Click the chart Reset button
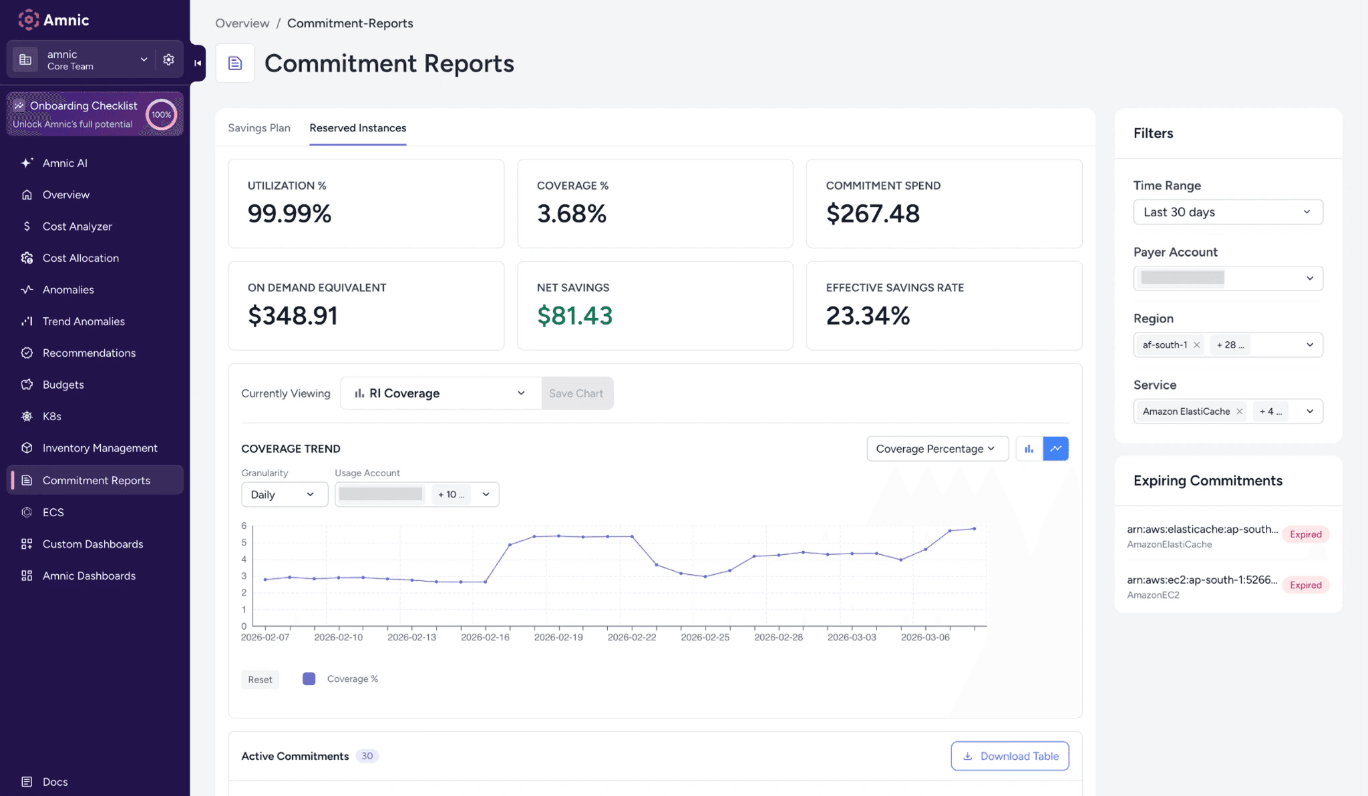Viewport: 1368px width, 796px height. (x=260, y=680)
